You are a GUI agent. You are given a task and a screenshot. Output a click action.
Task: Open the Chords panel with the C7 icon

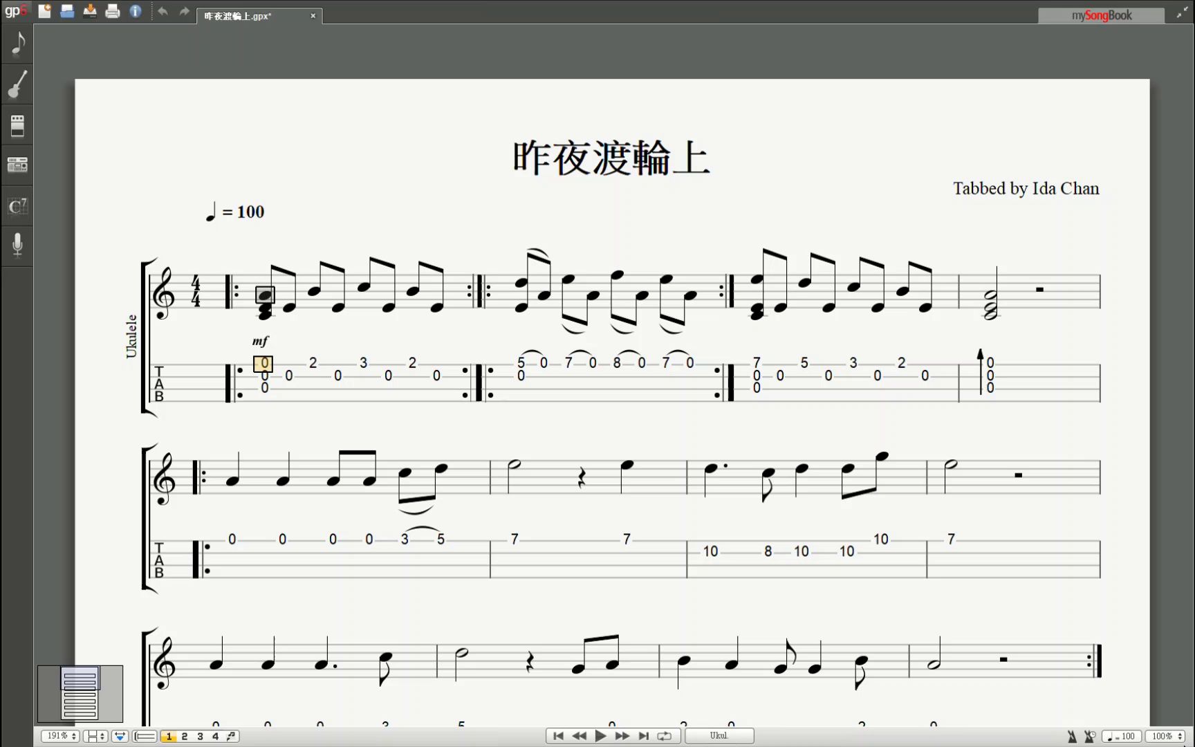(17, 205)
